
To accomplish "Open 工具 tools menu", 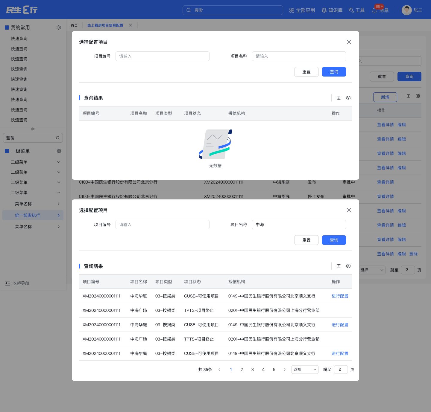I will pyautogui.click(x=357, y=10).
